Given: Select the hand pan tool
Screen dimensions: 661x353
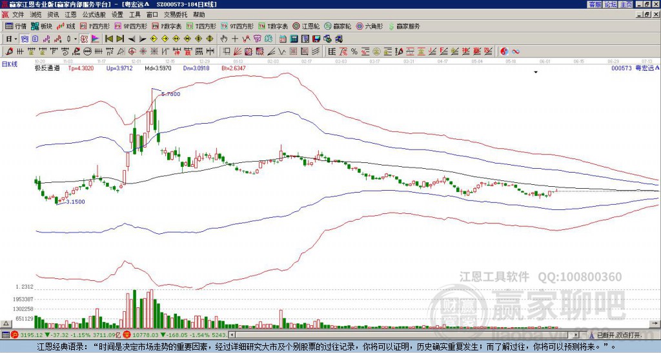Looking at the screenshot, I should click(x=224, y=39).
